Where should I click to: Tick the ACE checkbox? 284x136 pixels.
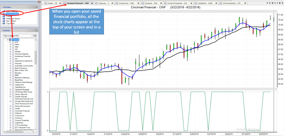tap(13, 42)
